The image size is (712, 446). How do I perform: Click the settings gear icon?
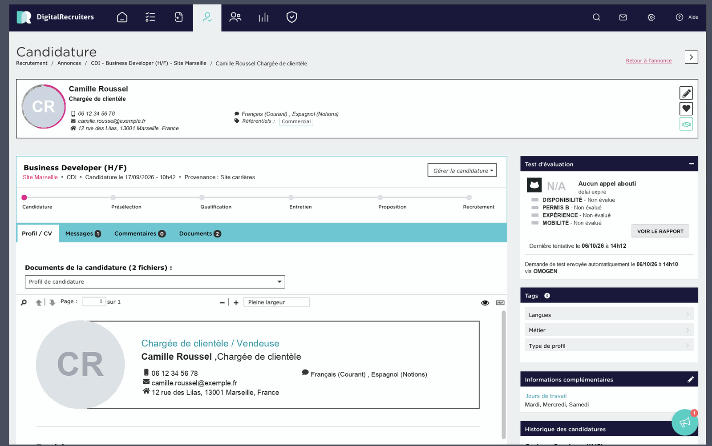[x=651, y=17]
